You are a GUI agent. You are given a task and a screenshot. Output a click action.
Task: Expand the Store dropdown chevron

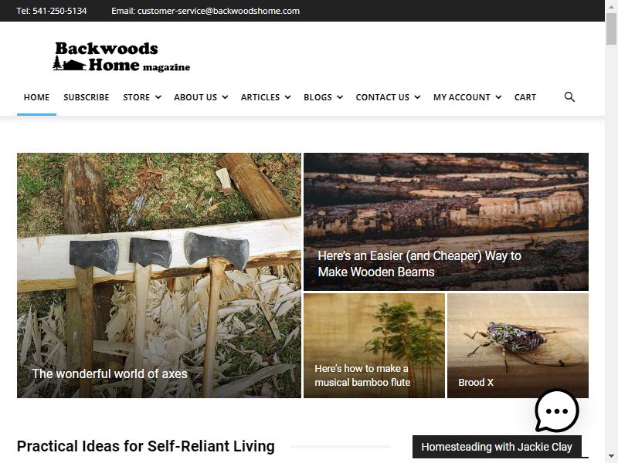158,97
